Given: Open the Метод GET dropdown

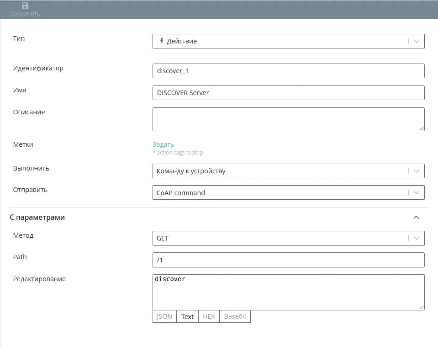Looking at the screenshot, I should [416, 238].
